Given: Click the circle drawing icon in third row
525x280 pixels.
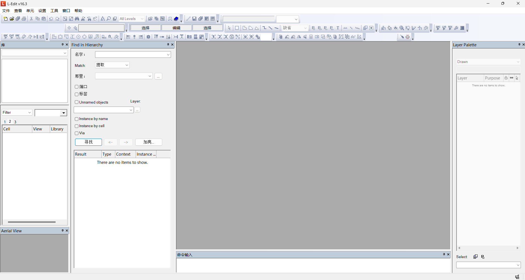Looking at the screenshot, I should pos(78,37).
